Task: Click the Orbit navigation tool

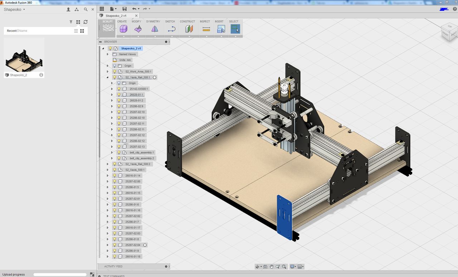Action: 257,267
